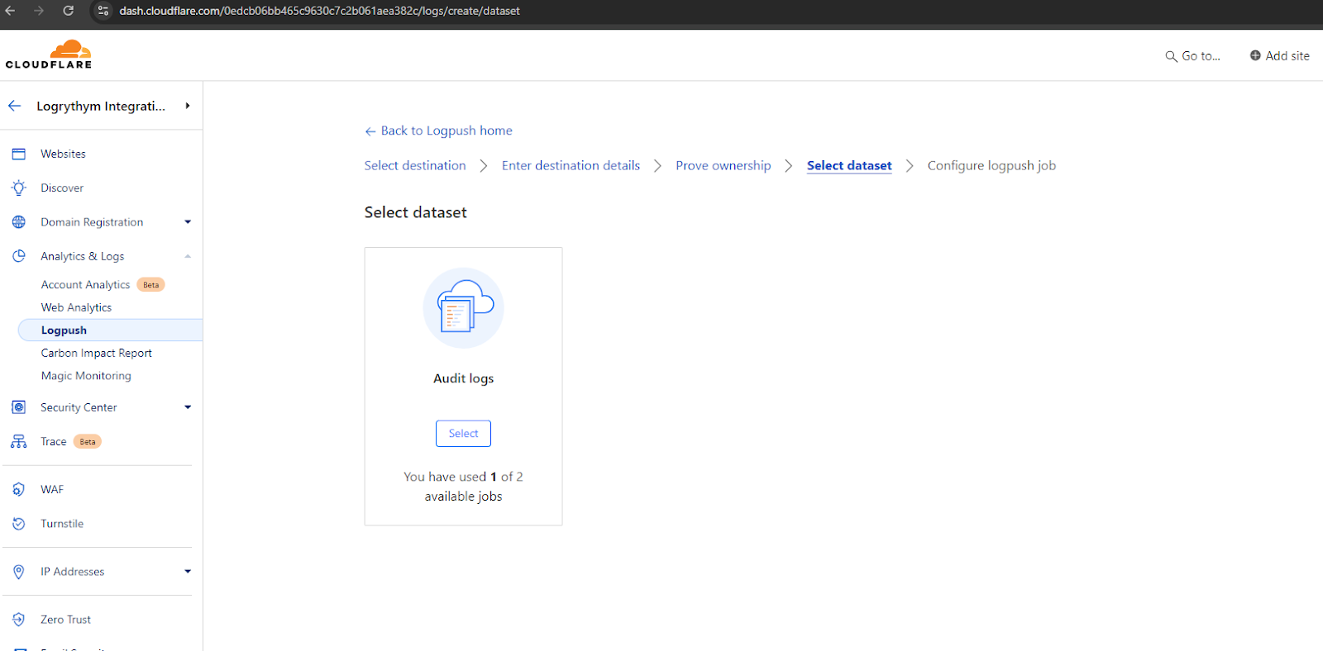Image resolution: width=1323 pixels, height=651 pixels.
Task: Expand the IP Addresses menu
Action: (188, 572)
